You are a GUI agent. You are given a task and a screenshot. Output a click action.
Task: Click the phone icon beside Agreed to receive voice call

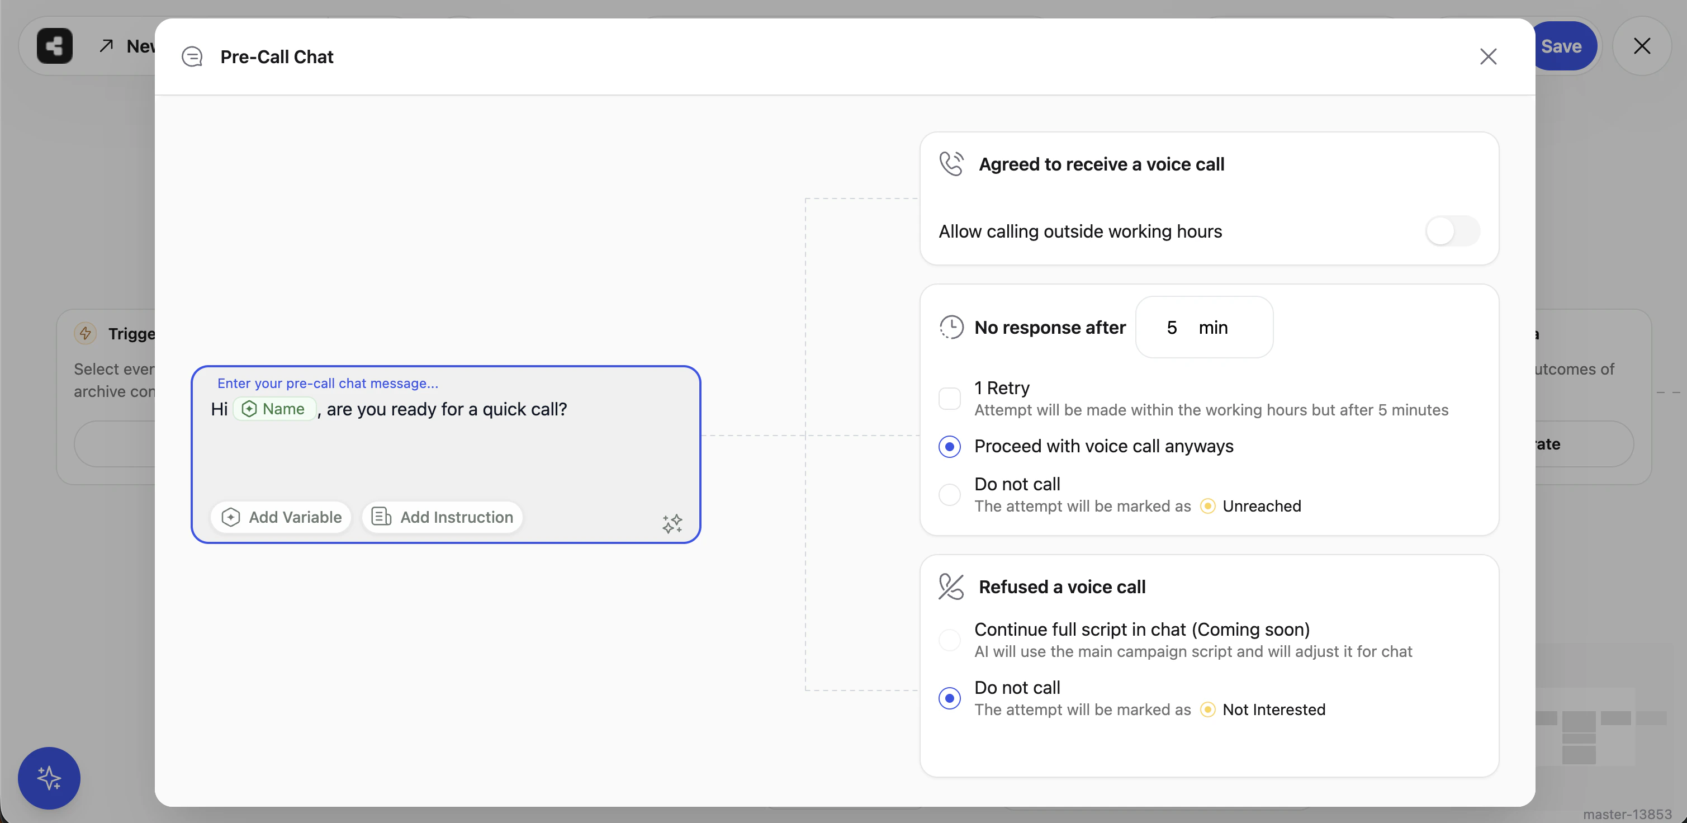[x=951, y=164]
